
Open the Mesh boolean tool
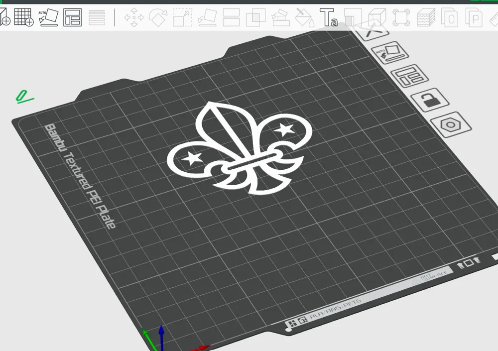tap(255, 17)
